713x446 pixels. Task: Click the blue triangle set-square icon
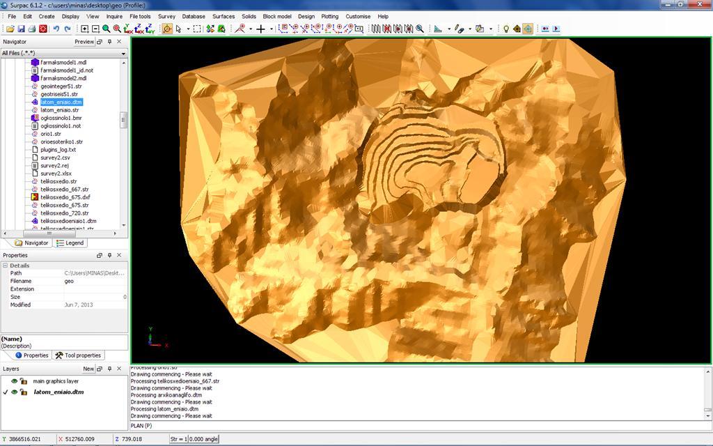(x=438, y=29)
